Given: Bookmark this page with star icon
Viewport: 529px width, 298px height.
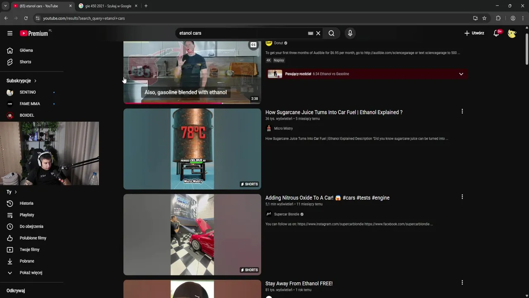Looking at the screenshot, I should pos(484,18).
